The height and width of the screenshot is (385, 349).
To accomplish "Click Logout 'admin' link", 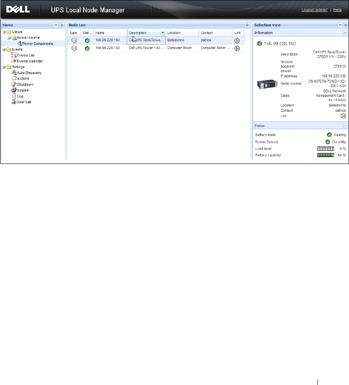I will (314, 10).
